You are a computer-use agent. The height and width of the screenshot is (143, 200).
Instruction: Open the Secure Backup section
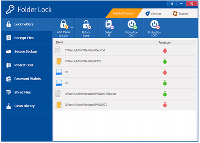25,51
